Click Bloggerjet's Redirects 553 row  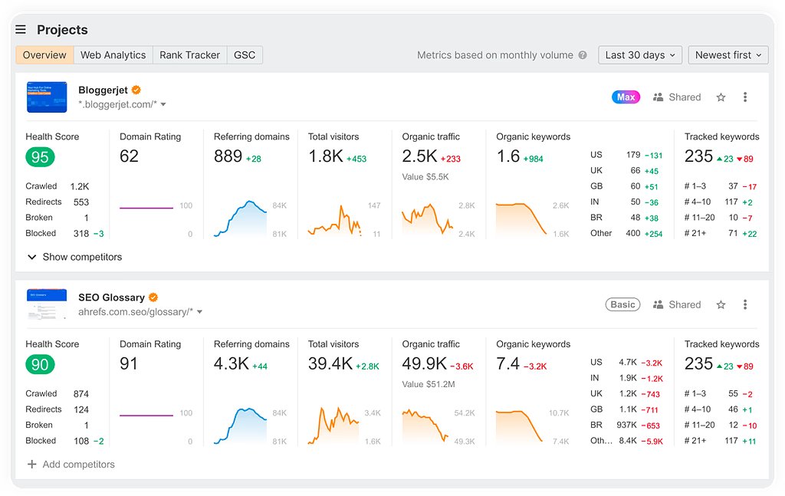57,202
